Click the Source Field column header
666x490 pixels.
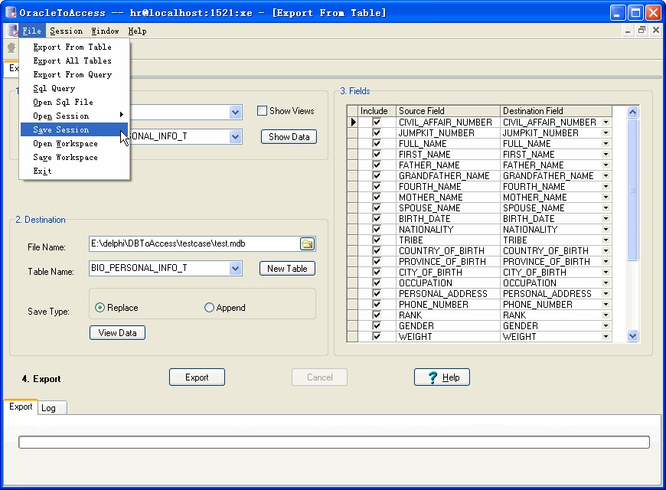coord(448,111)
